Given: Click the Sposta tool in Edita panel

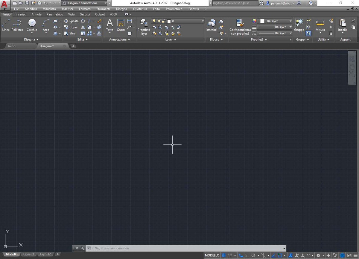Looking at the screenshot, I should click(x=72, y=21).
